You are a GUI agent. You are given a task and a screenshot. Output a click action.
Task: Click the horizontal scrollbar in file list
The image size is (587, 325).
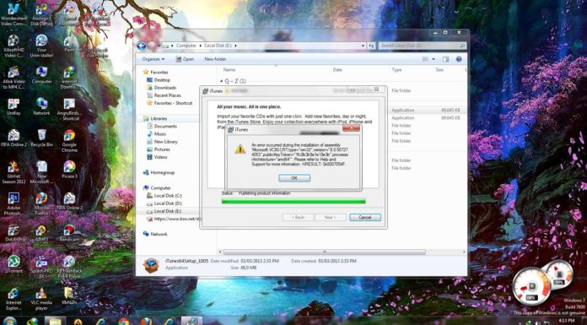[x=324, y=252]
